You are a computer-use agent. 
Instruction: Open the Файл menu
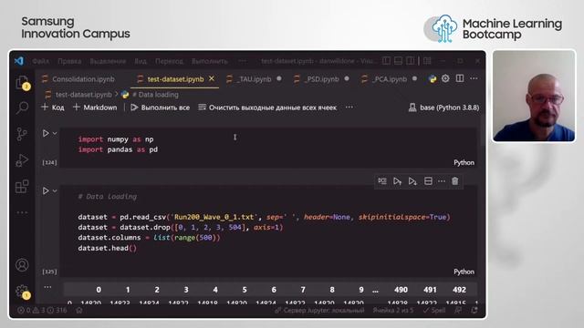pyautogui.click(x=40, y=61)
